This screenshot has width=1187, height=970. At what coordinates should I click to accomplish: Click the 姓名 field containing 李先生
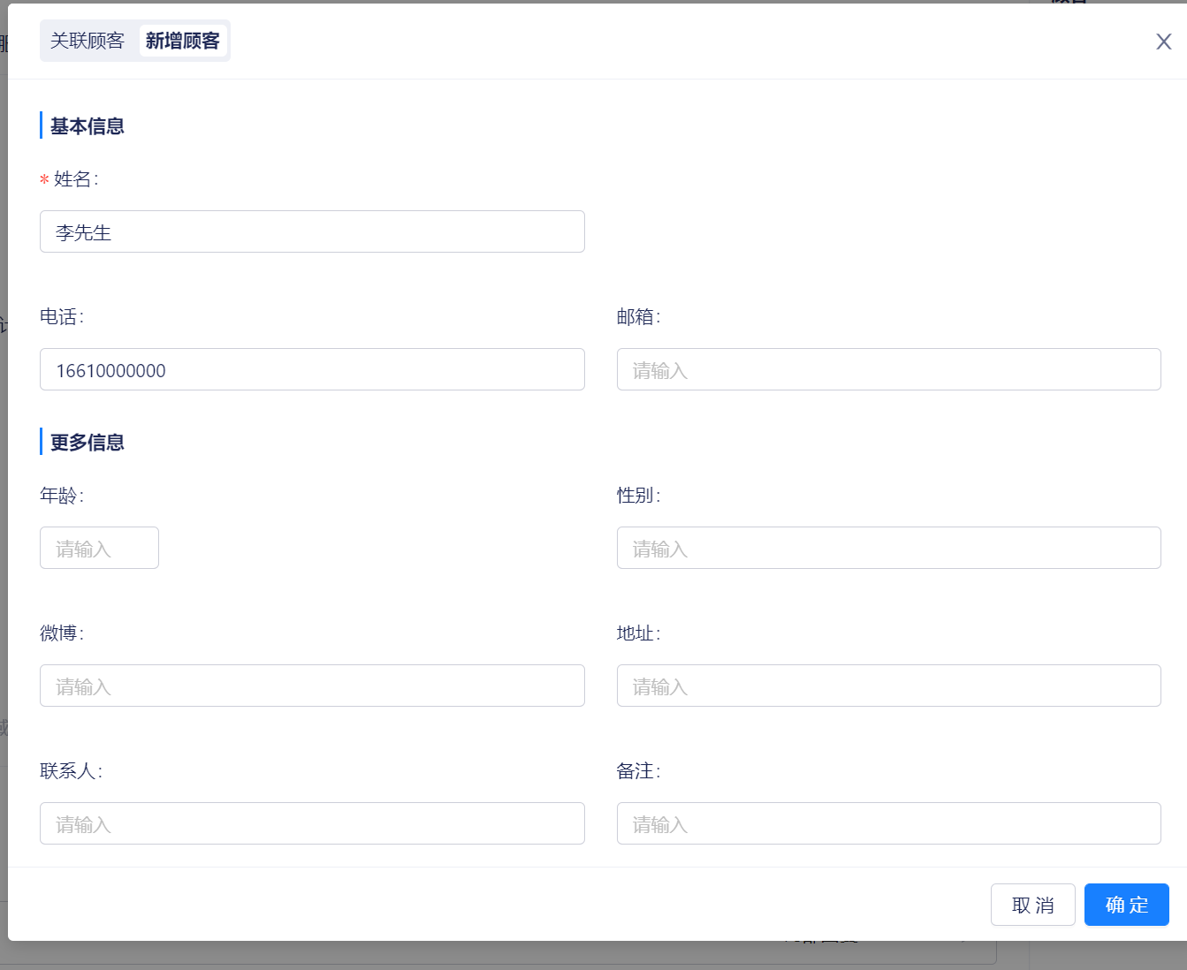click(x=312, y=231)
